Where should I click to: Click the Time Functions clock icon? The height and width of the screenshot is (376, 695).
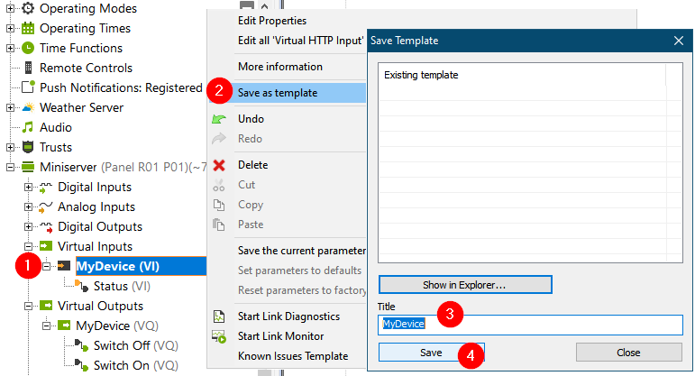(x=28, y=48)
